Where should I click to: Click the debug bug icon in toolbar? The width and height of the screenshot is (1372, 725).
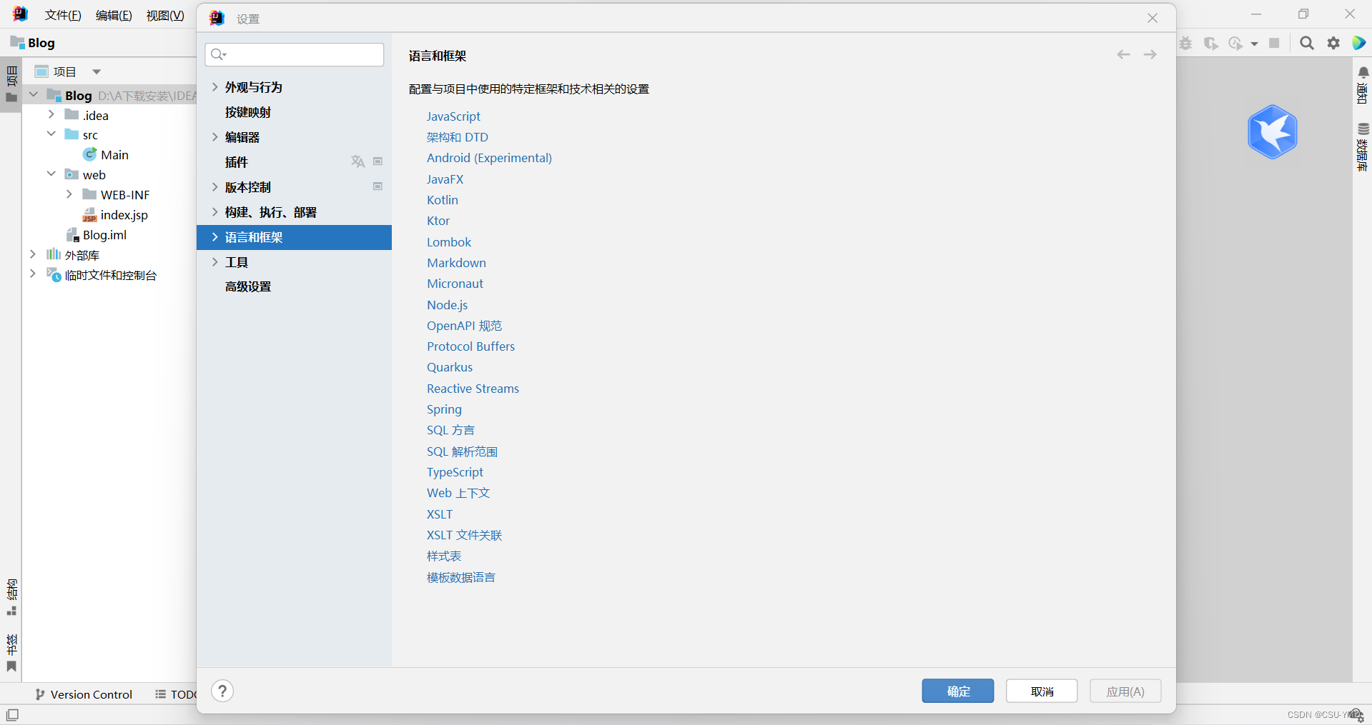(x=1186, y=44)
